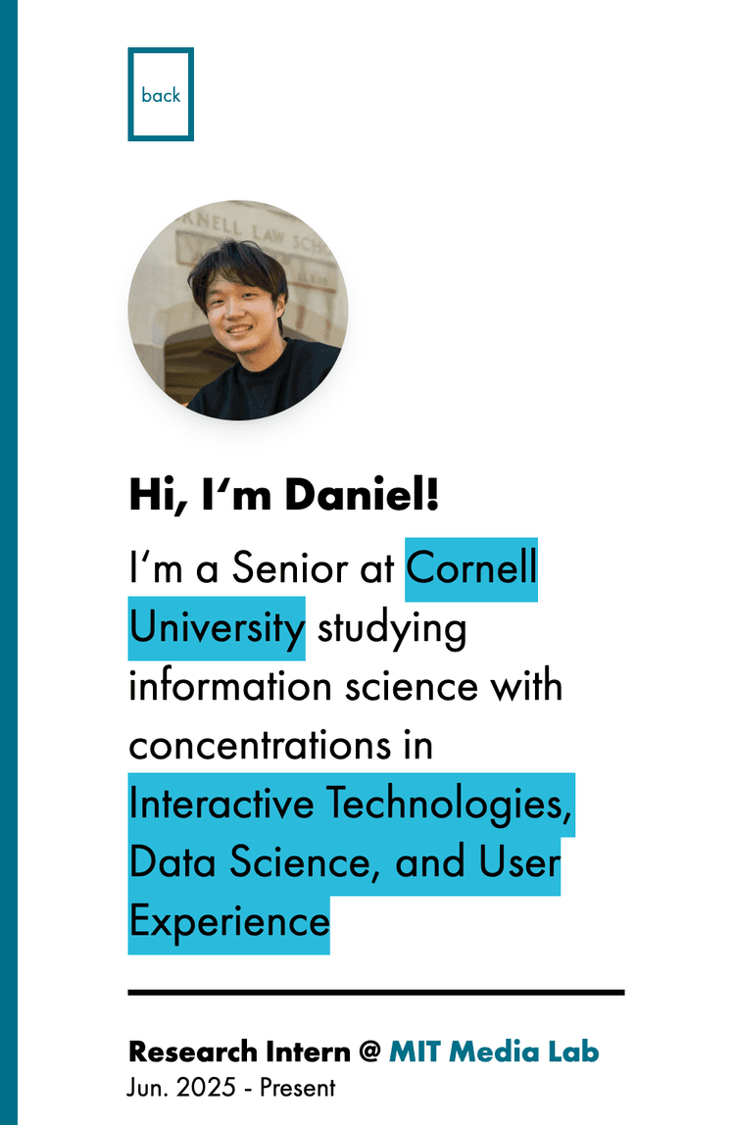Click the @ symbol before MIT
Screen dimensions: 735x1125
coord(368,1052)
